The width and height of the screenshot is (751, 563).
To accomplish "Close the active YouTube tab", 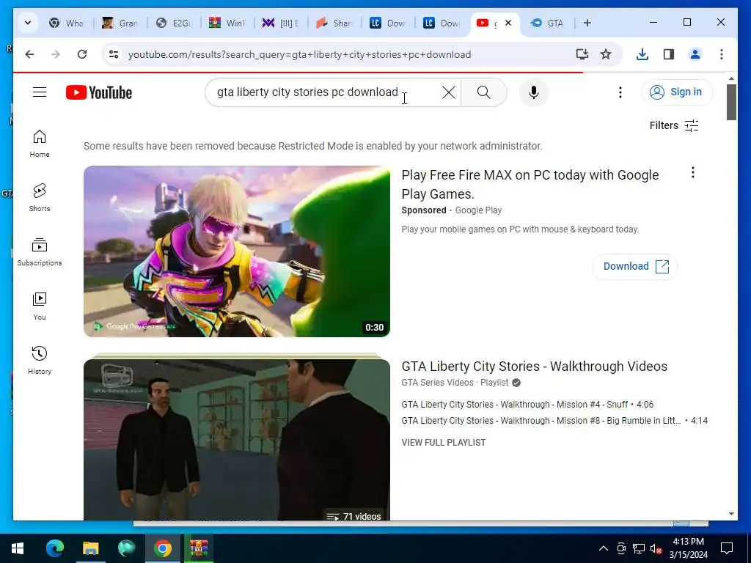I will 508,23.
